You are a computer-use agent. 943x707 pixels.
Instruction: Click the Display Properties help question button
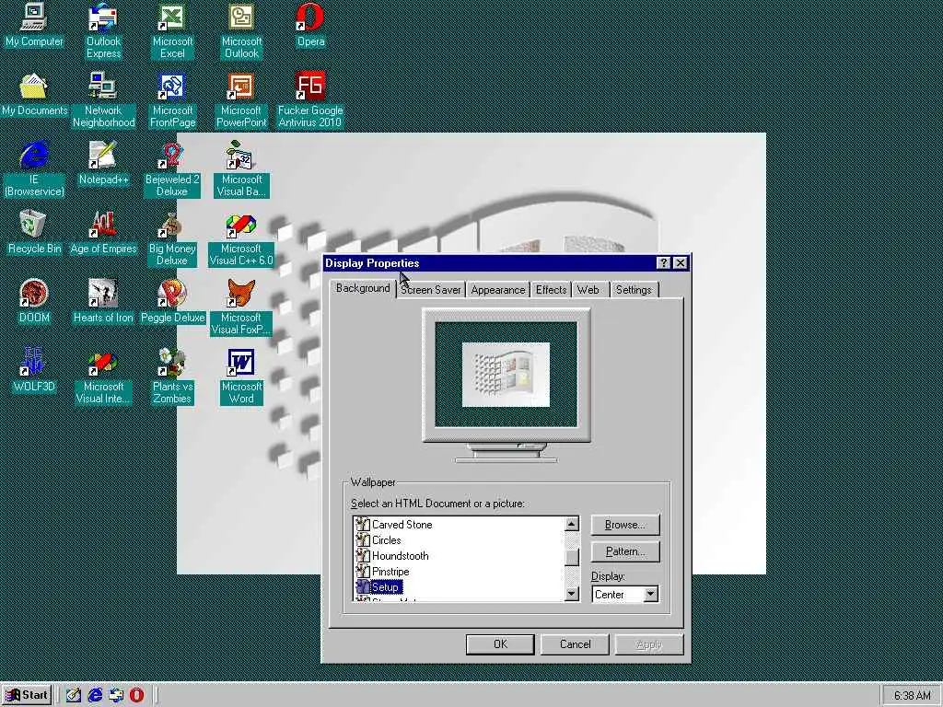(663, 263)
